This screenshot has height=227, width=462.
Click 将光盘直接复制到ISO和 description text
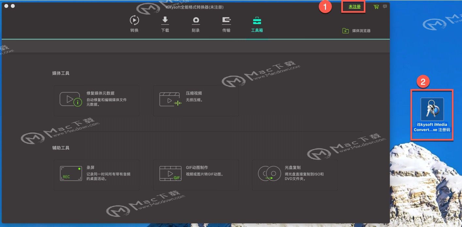click(x=304, y=174)
